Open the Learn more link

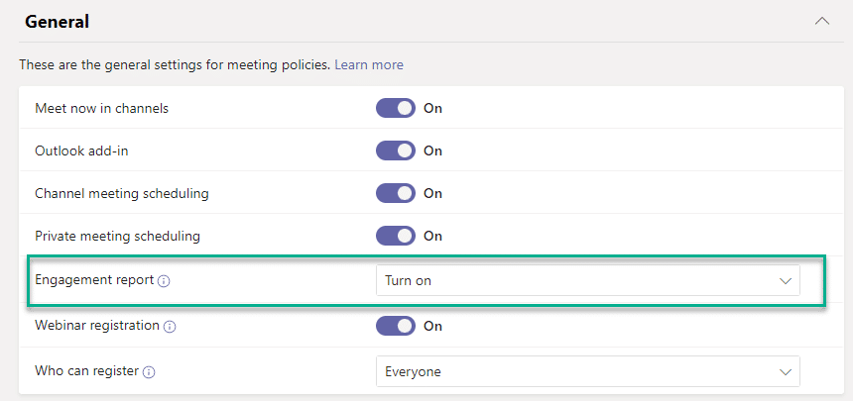pos(369,65)
